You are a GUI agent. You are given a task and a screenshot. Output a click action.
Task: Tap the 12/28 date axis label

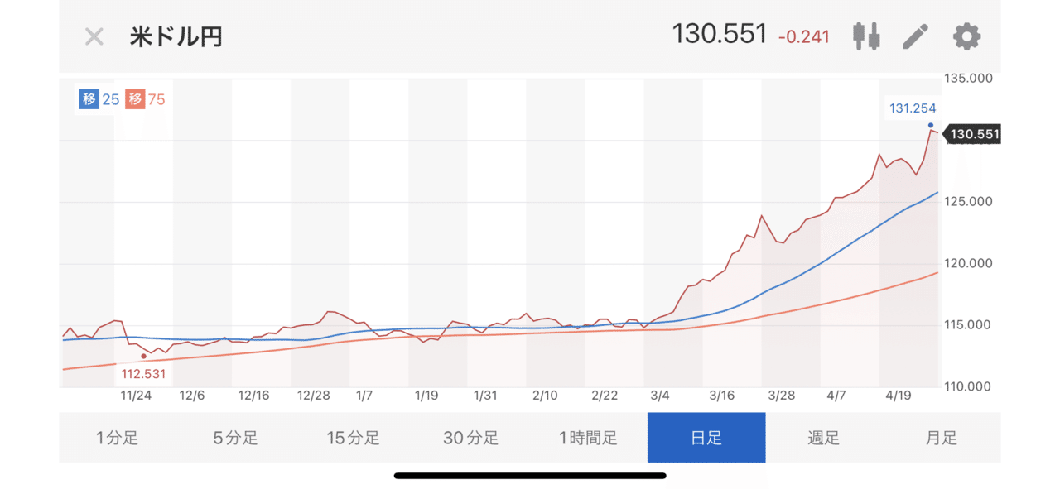pos(313,396)
